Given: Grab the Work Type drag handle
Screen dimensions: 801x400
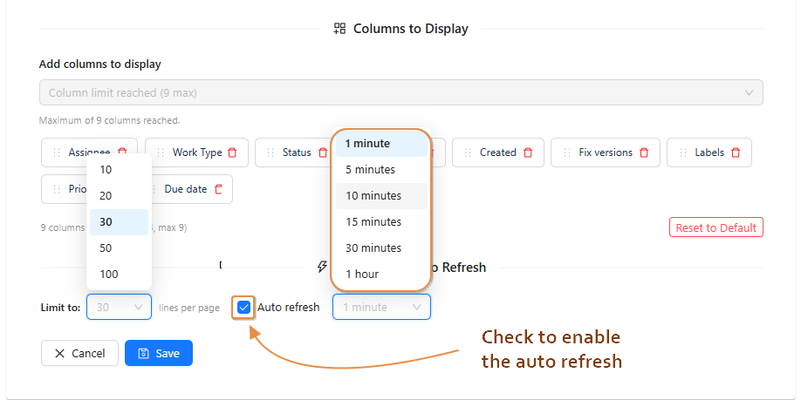Looking at the screenshot, I should (x=161, y=153).
